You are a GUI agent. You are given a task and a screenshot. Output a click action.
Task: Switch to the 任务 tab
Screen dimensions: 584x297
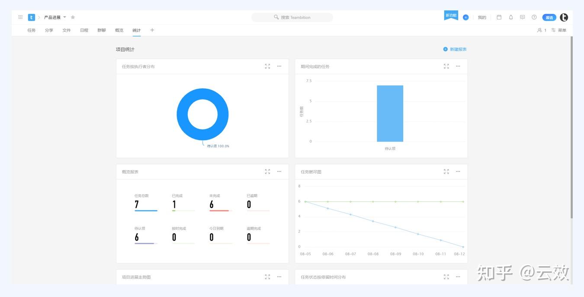[32, 30]
